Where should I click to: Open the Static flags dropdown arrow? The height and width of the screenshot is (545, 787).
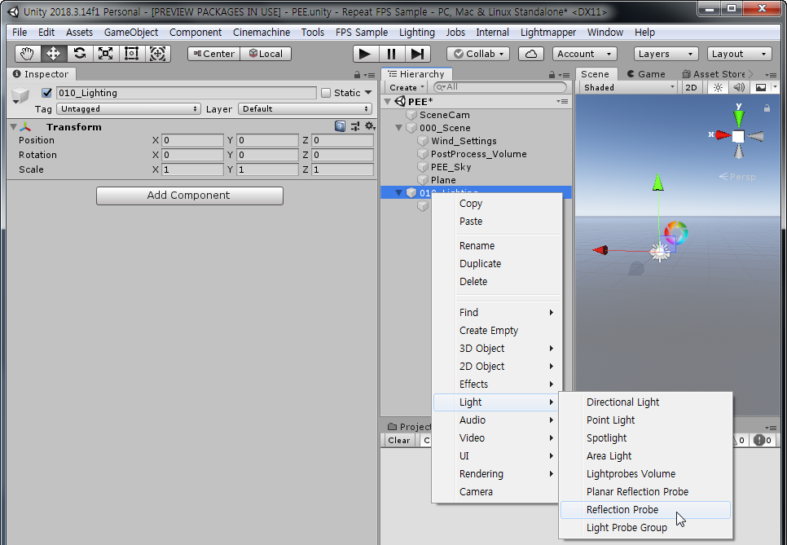(368, 93)
